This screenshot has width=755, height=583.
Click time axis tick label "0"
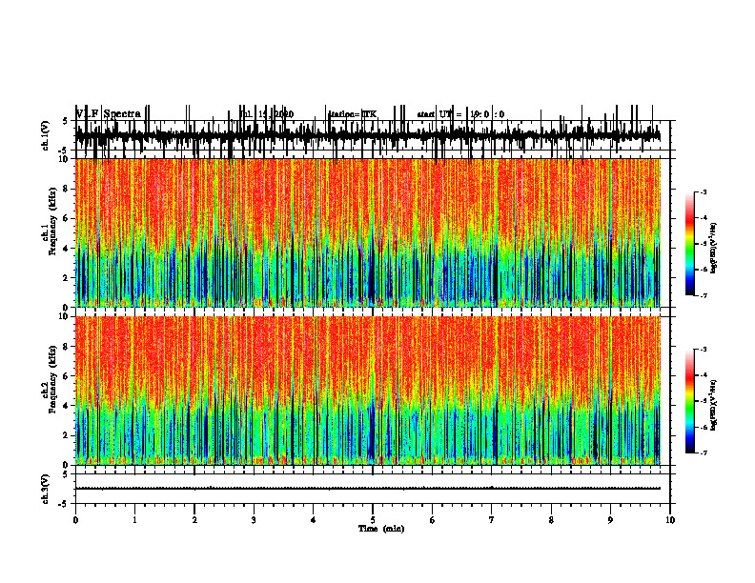point(75,520)
